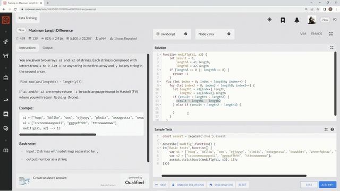The height and width of the screenshot is (191, 340).
Task: Toggle light theme sun icon
Action: click(x=269, y=20)
